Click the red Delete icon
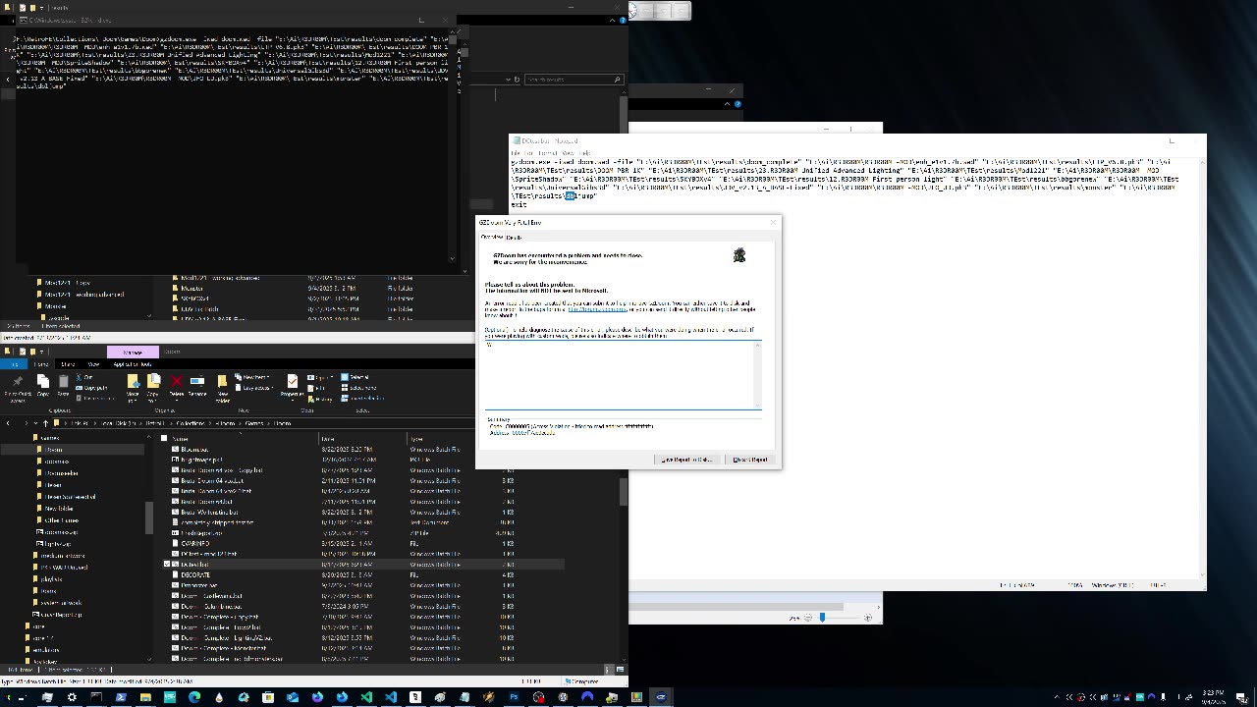 point(177,386)
